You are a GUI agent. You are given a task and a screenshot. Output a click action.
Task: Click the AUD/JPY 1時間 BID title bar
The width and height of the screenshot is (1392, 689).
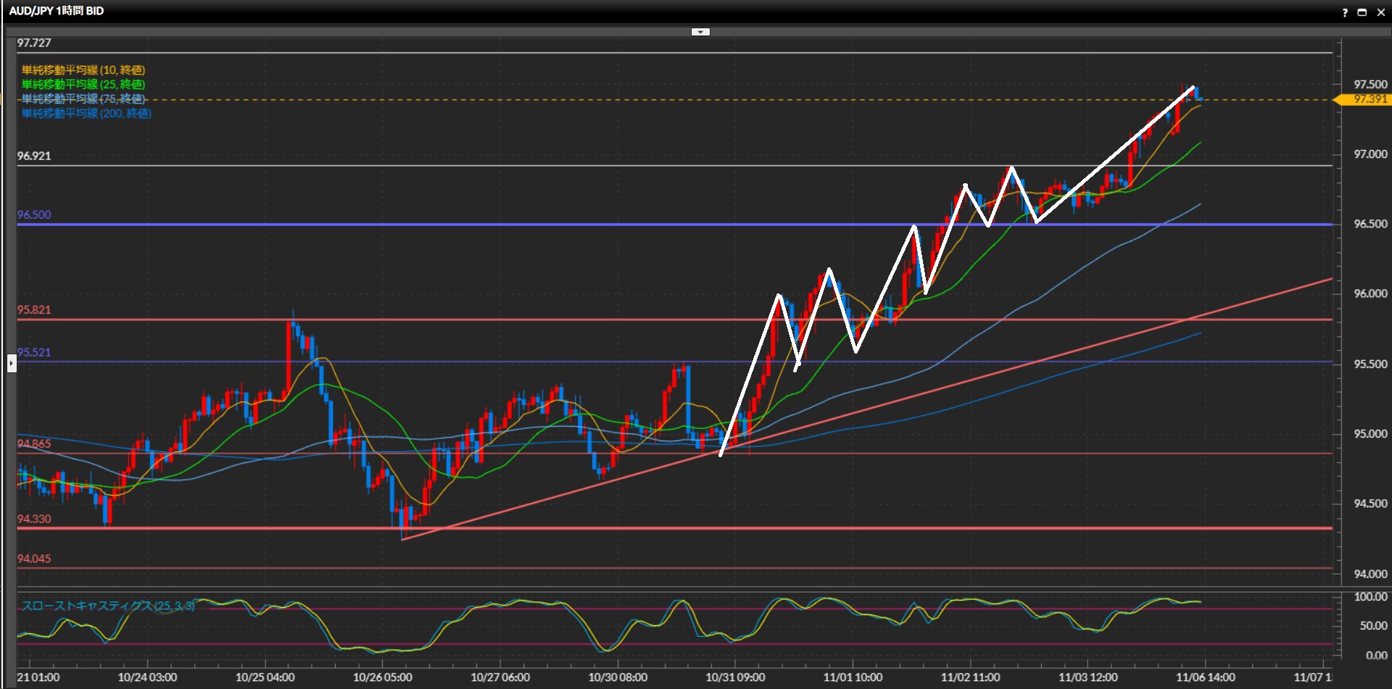click(57, 12)
